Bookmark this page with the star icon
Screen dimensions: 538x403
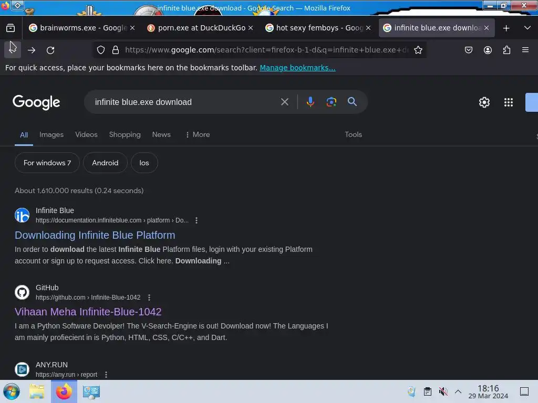coord(418,50)
